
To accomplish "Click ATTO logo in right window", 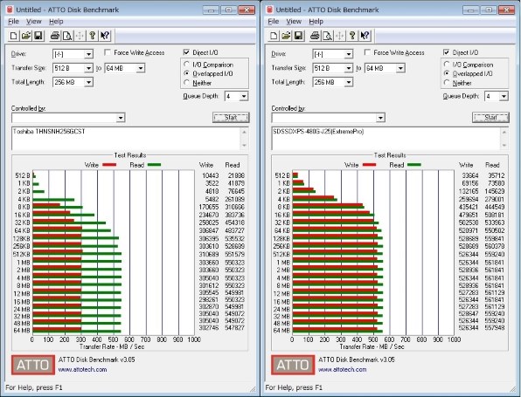I will (293, 365).
